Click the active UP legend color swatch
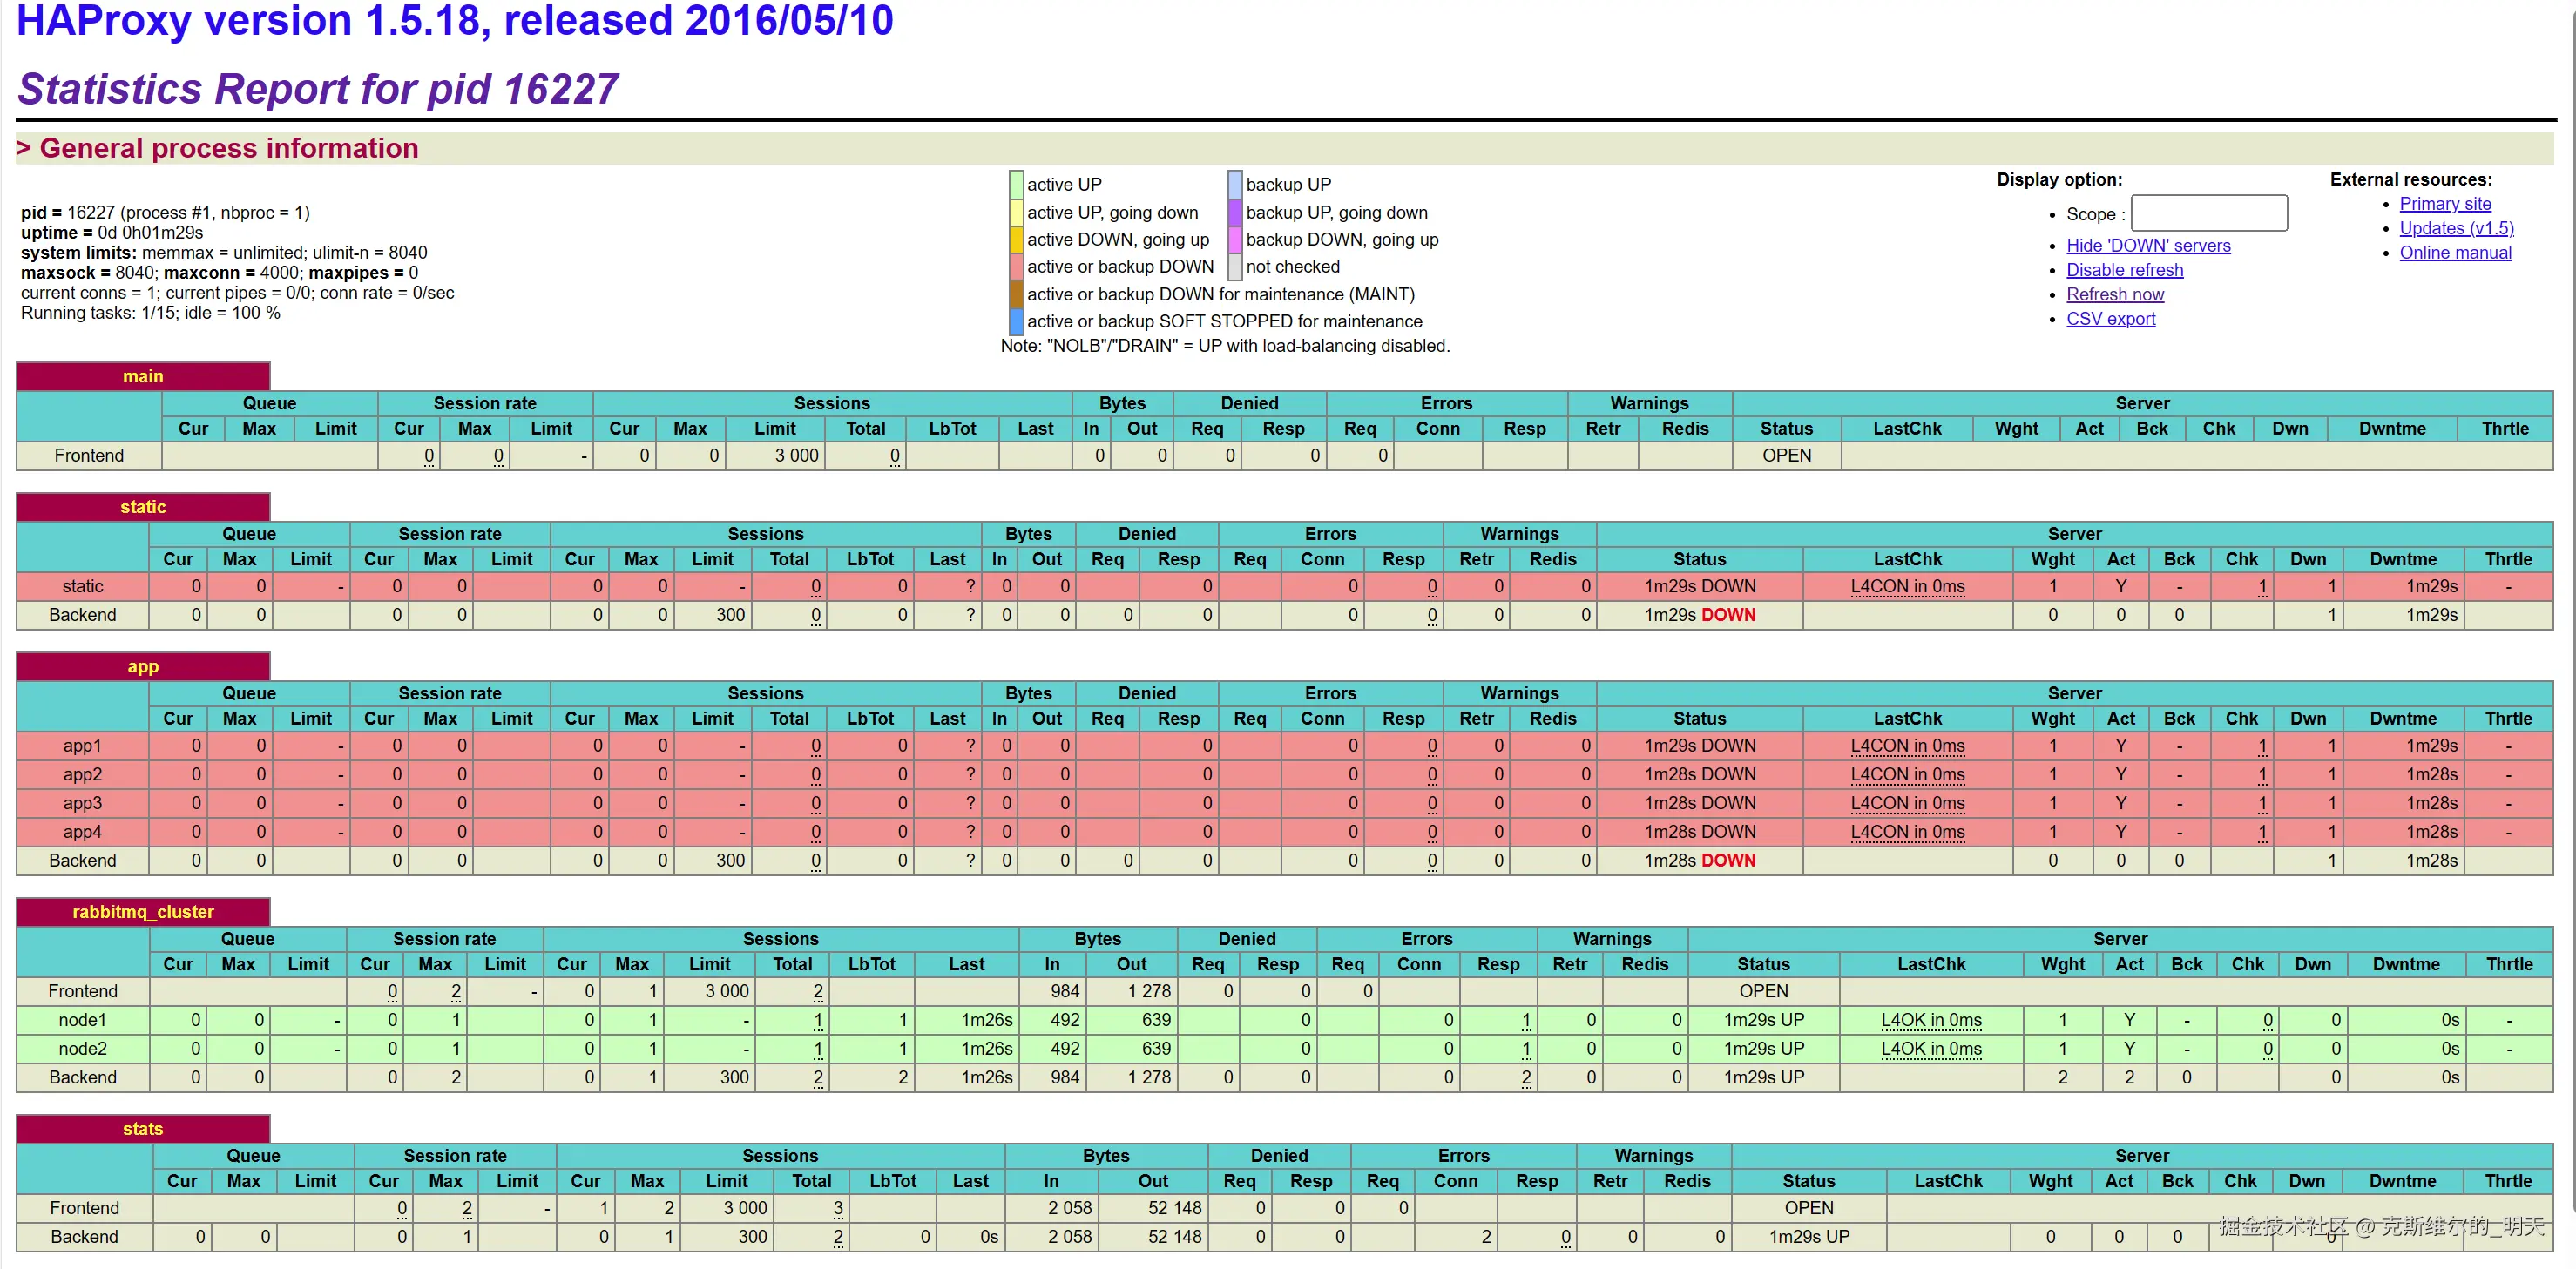Image resolution: width=2576 pixels, height=1269 pixels. click(x=1016, y=185)
